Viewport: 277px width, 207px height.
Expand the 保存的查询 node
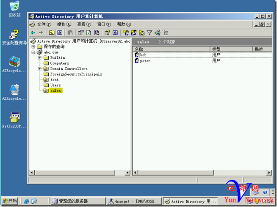point(33,47)
